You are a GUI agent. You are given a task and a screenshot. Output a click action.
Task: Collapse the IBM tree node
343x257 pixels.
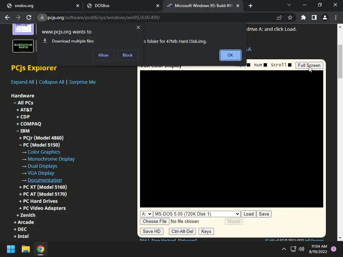pyautogui.click(x=23, y=131)
